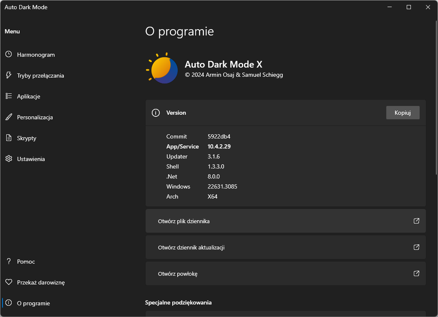The height and width of the screenshot is (317, 438).
Task: Click the commit hash 5922db4
Action: tap(219, 136)
